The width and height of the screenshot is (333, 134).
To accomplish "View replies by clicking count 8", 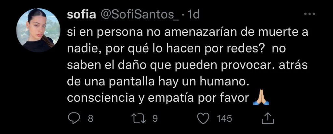I will click(90, 118).
